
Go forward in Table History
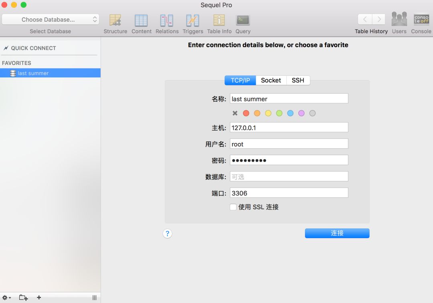378,19
